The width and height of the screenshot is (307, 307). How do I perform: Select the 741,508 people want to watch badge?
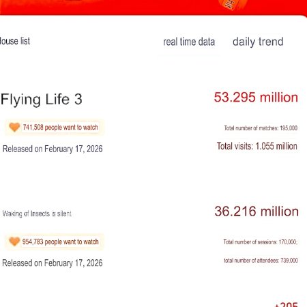pyautogui.click(x=55, y=127)
